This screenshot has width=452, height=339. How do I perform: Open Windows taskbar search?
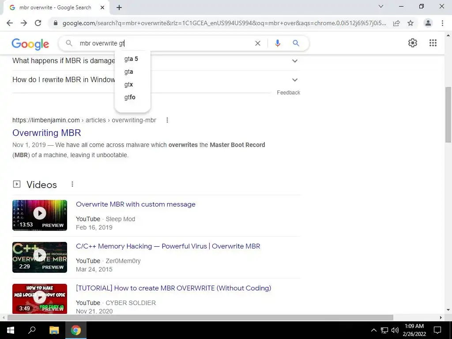point(32,330)
